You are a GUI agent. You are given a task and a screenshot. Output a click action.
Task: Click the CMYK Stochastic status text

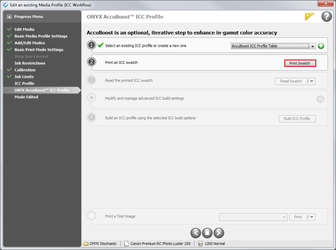(103, 244)
